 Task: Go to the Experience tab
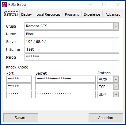click(x=92, y=14)
